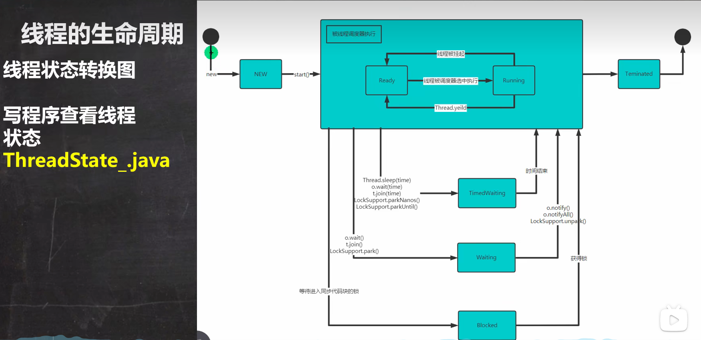Click the 'LockSupport.parkNanos()' text

click(387, 200)
